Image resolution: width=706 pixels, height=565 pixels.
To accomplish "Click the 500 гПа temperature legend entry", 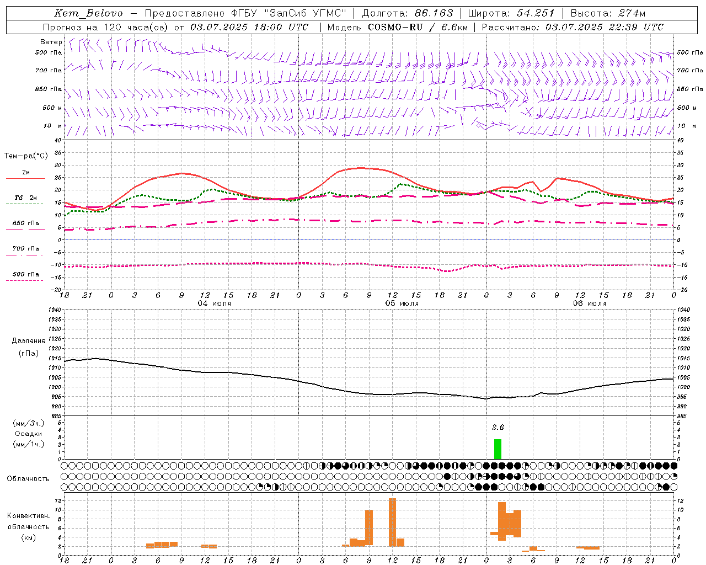I will (x=25, y=274).
